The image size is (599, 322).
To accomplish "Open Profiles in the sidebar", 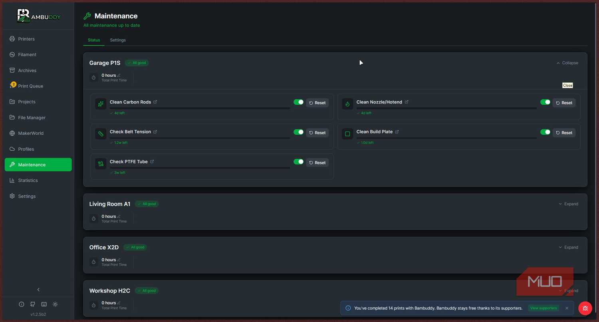I will [38, 149].
